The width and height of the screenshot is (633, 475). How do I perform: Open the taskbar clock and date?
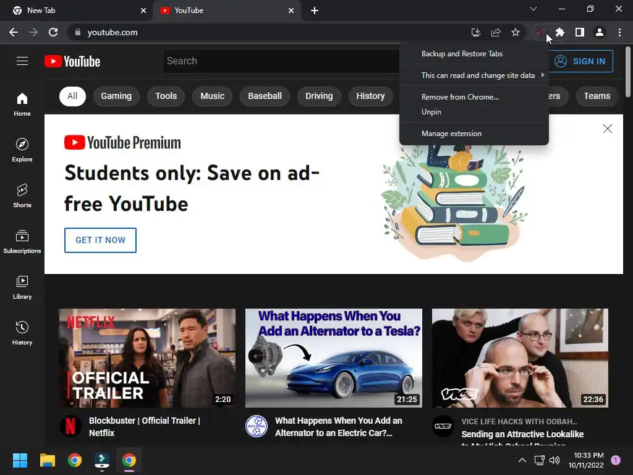pyautogui.click(x=586, y=460)
